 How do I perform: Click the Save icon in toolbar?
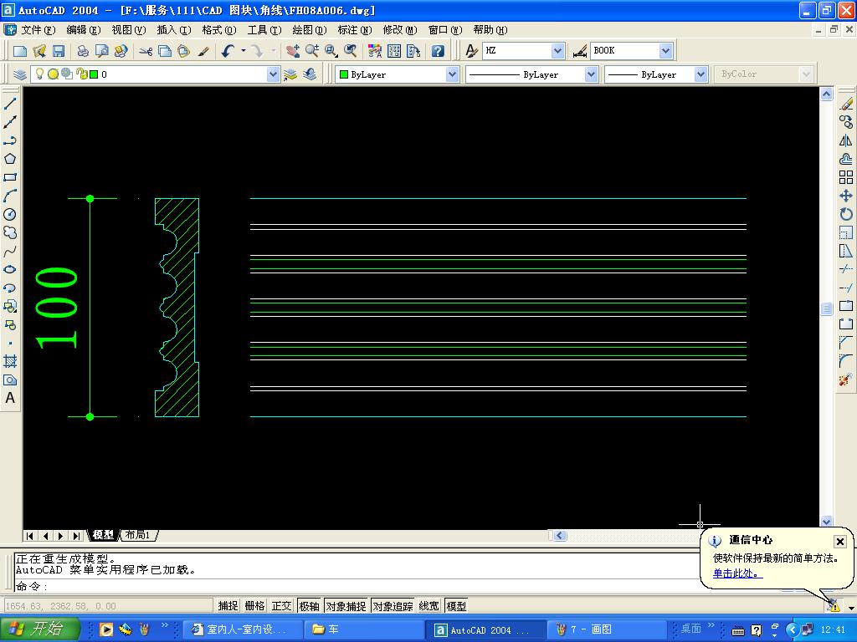59,51
